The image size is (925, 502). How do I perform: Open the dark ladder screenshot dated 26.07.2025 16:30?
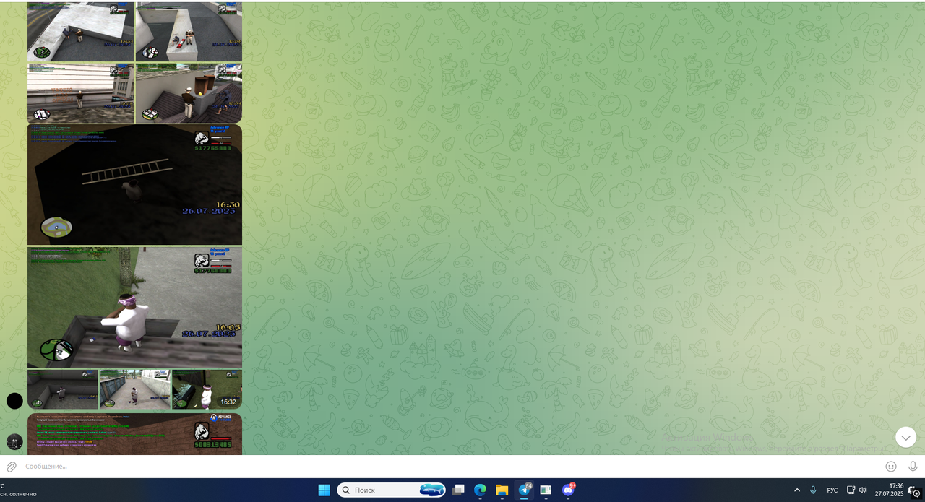(134, 185)
